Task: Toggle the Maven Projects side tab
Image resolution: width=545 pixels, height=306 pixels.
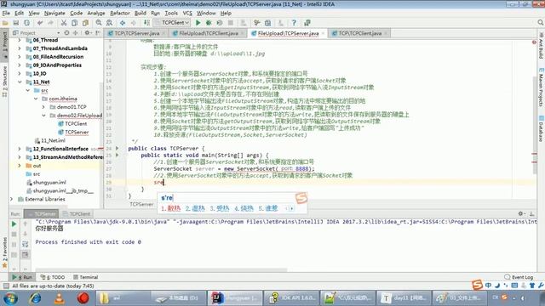Action: (x=541, y=88)
